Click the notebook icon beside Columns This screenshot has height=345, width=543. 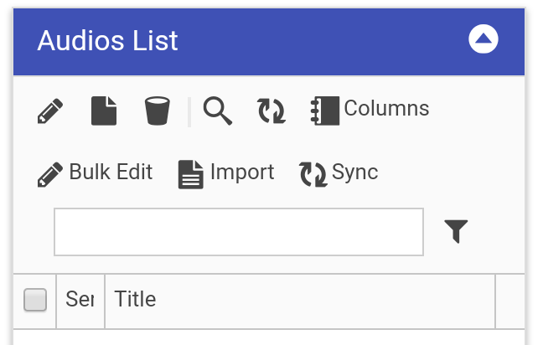click(324, 111)
